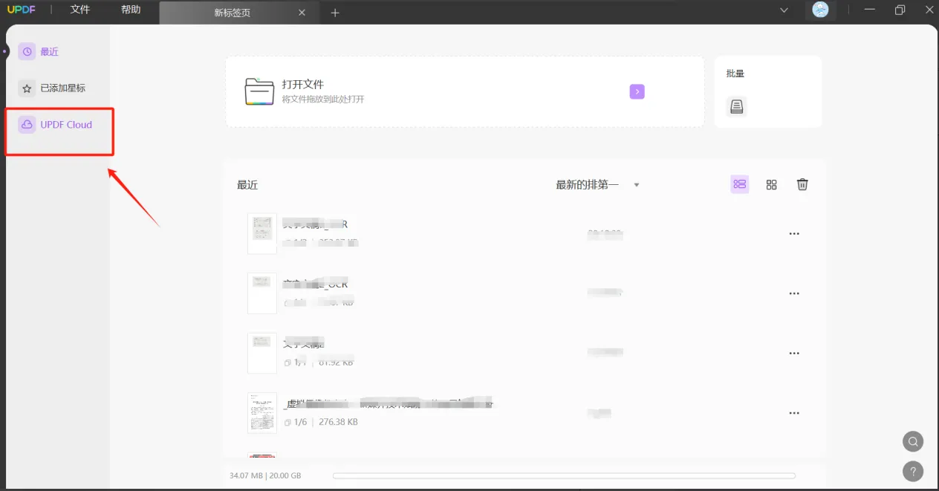Open more options for the 61.92 KB file
This screenshot has width=939, height=491.
(794, 354)
